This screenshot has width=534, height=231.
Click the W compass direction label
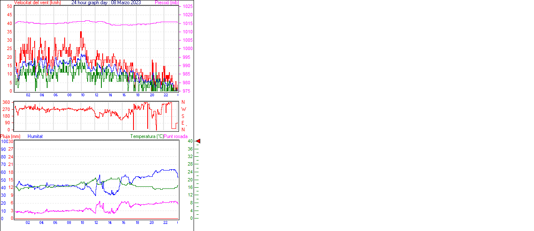(x=183, y=109)
